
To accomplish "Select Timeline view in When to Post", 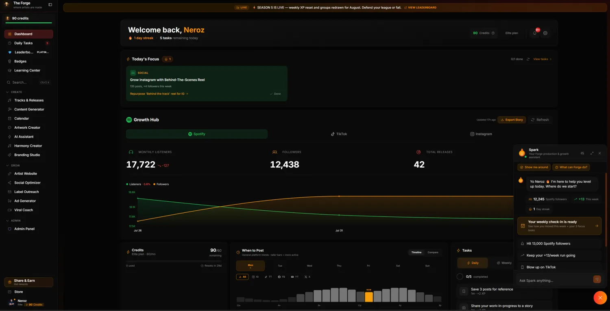I will click(x=416, y=253).
